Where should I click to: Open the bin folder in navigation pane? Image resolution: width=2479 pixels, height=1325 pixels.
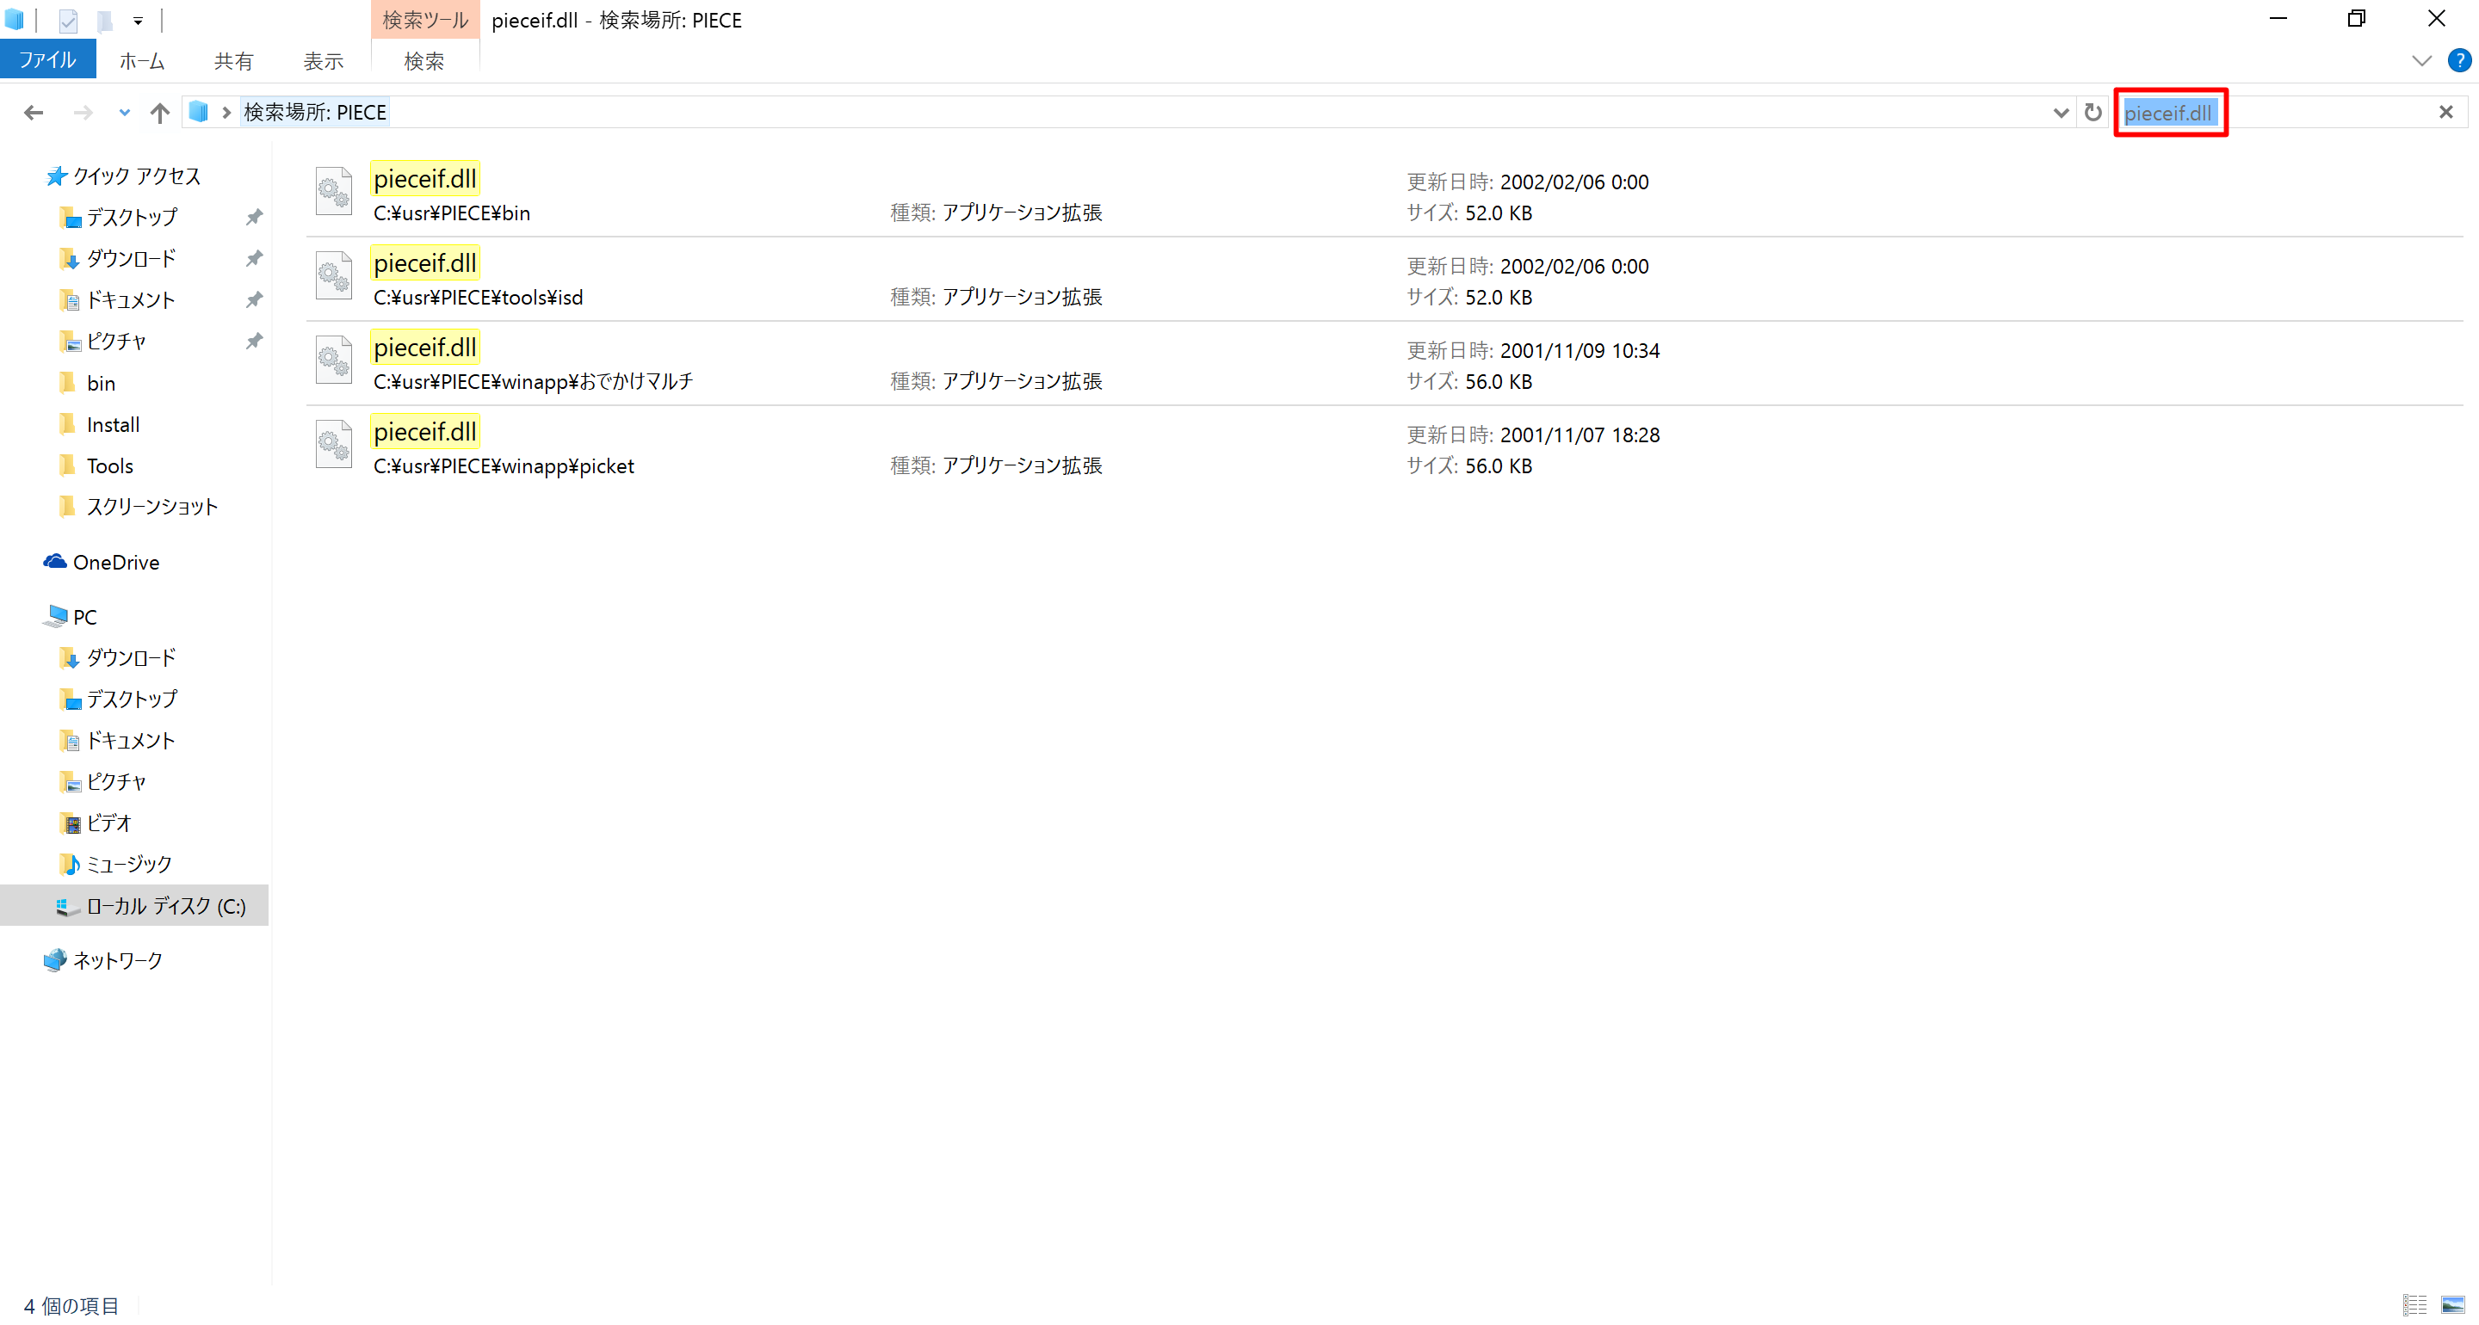pyautogui.click(x=101, y=383)
